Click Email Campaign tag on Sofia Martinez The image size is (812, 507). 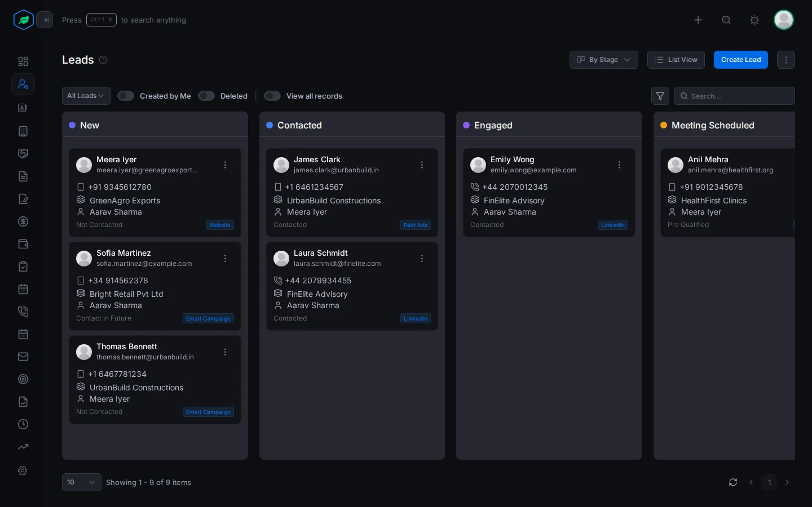209,318
